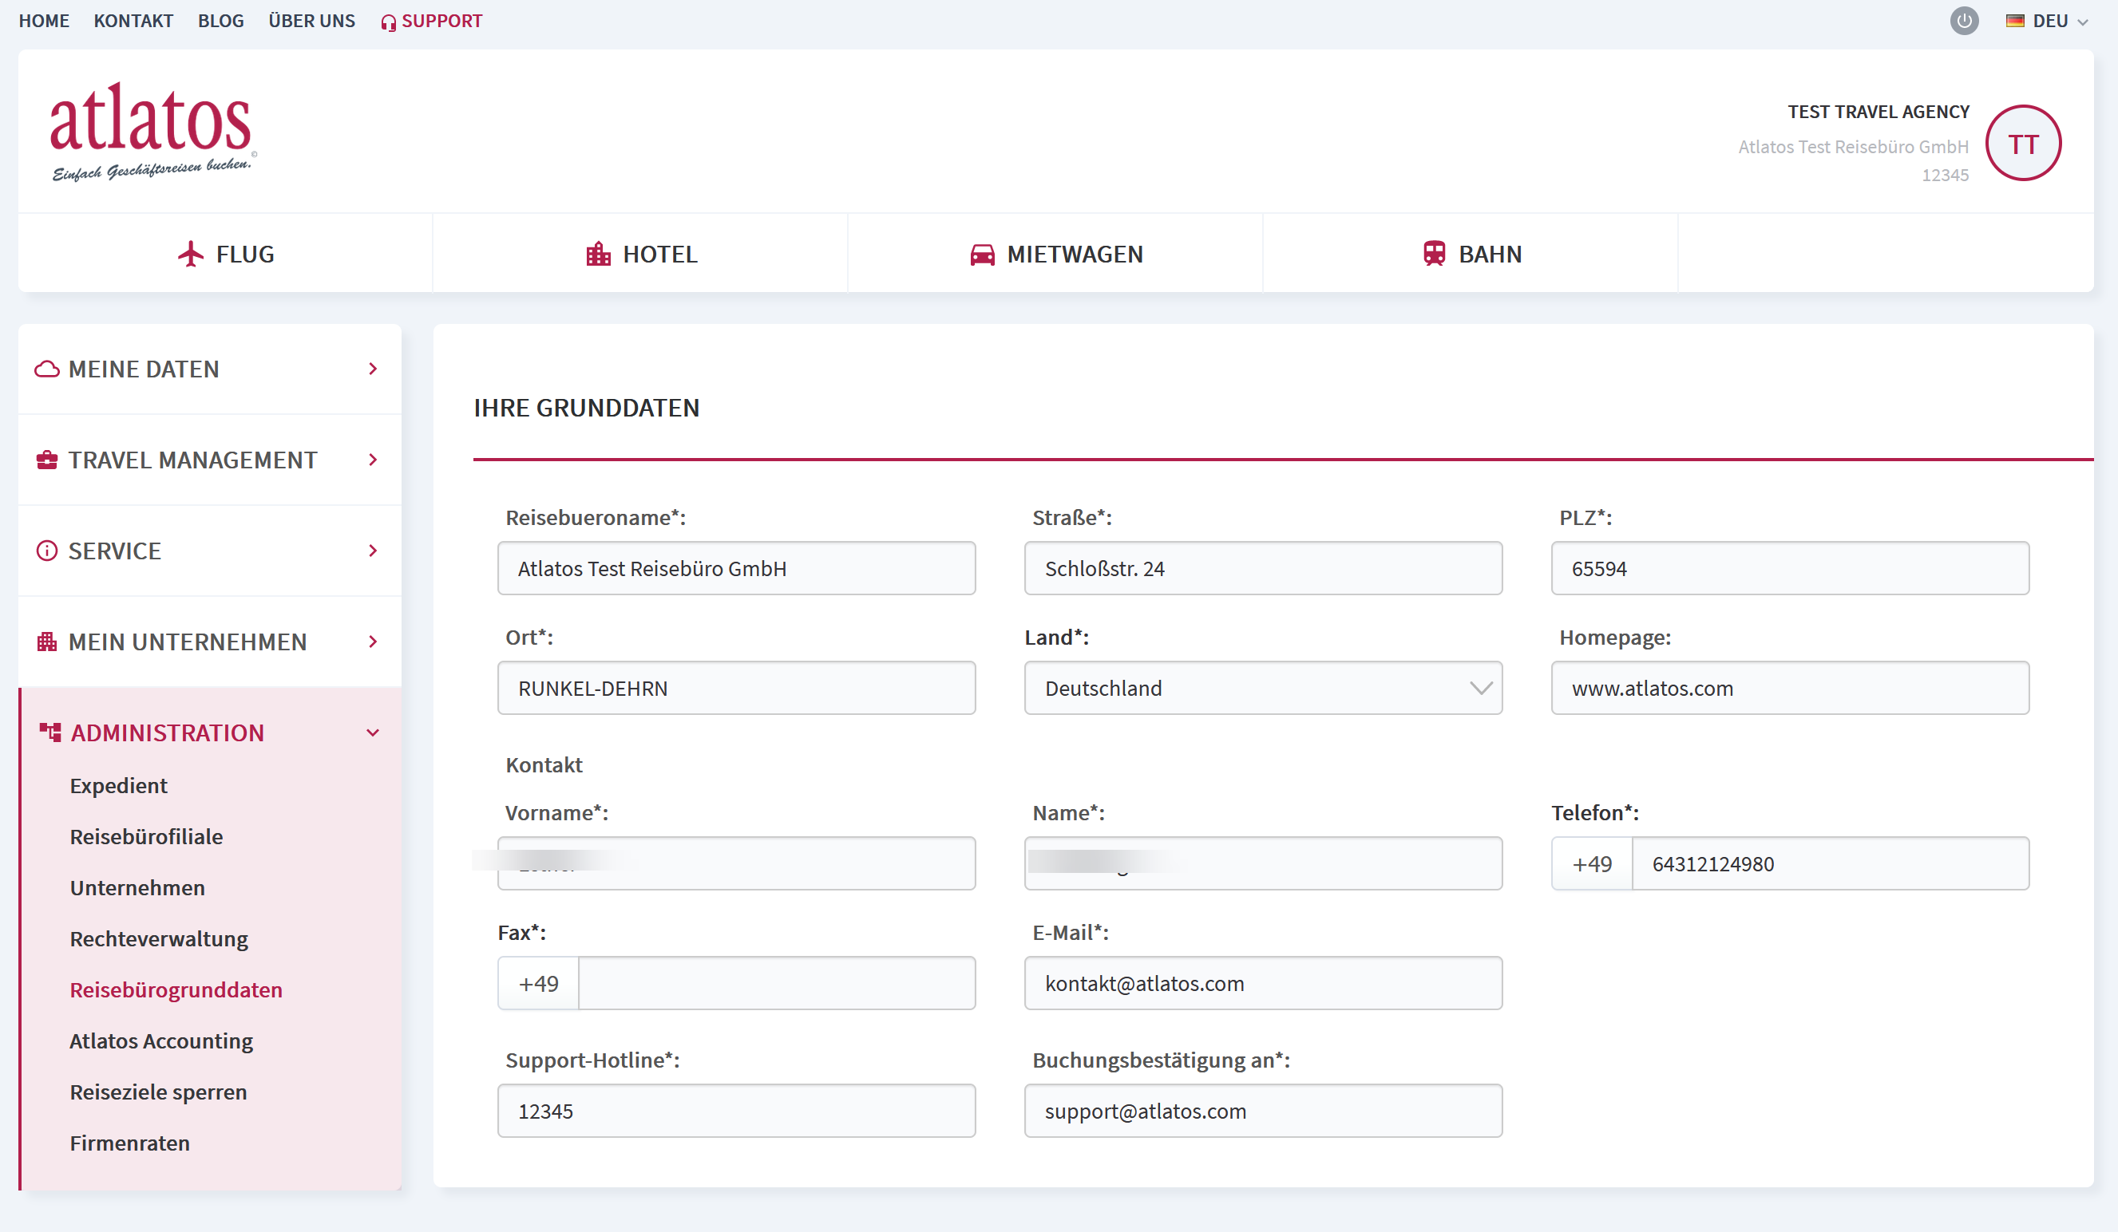Image resolution: width=2118 pixels, height=1232 pixels.
Task: Click the PLZ input field
Action: (1789, 569)
